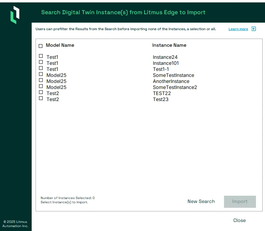265x231 pixels.
Task: Check the box for Instance24
Action: tap(41, 56)
